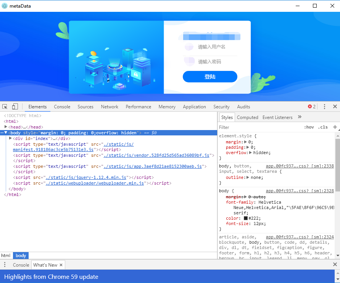Image resolution: width=340 pixels, height=283 pixels.
Task: Open the Application tab
Action: [194, 107]
